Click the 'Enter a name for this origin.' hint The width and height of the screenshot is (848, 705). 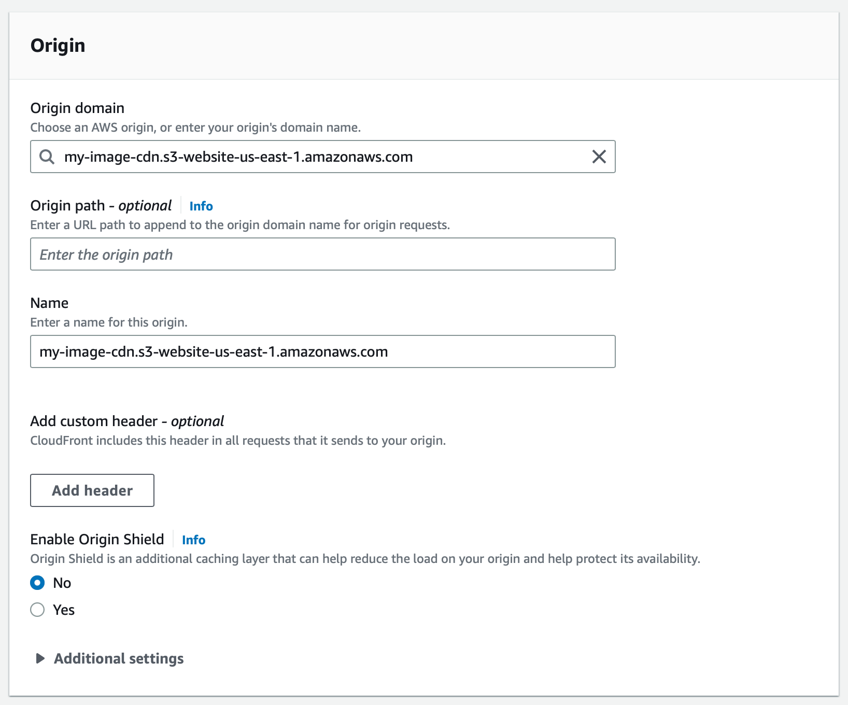click(x=109, y=322)
